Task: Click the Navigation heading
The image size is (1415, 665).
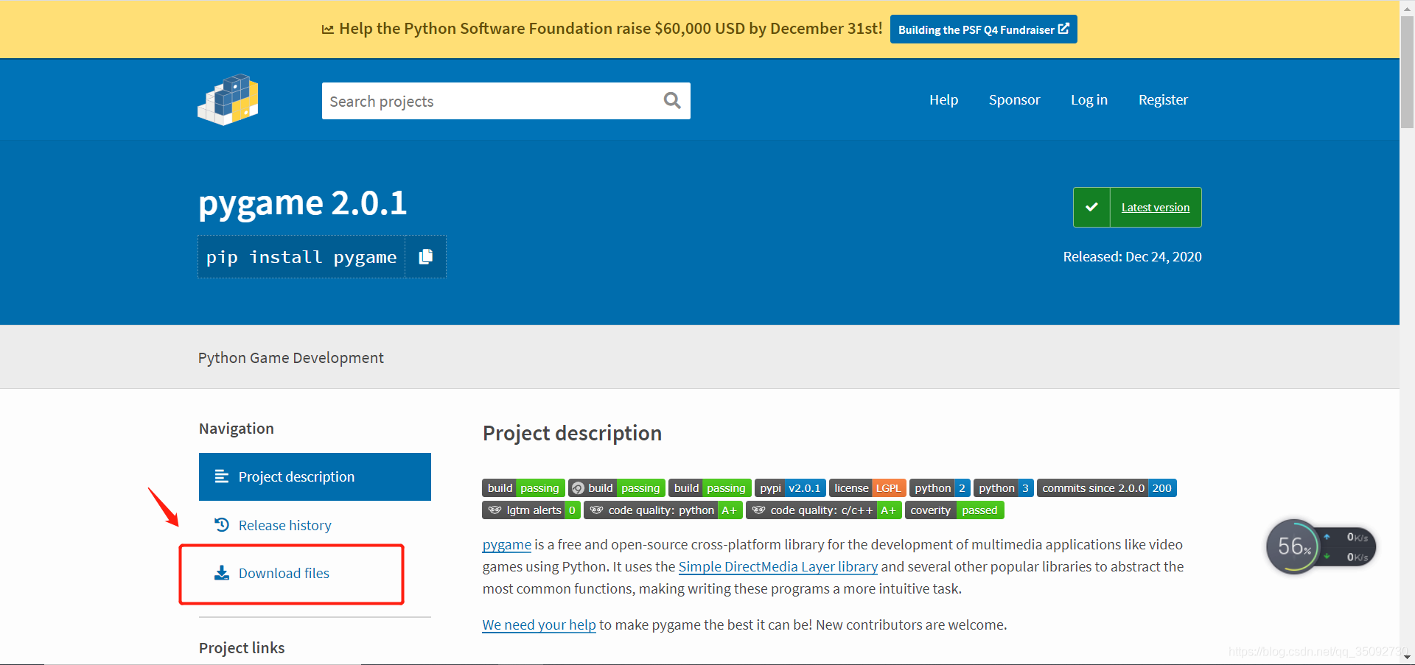Action: tap(237, 429)
